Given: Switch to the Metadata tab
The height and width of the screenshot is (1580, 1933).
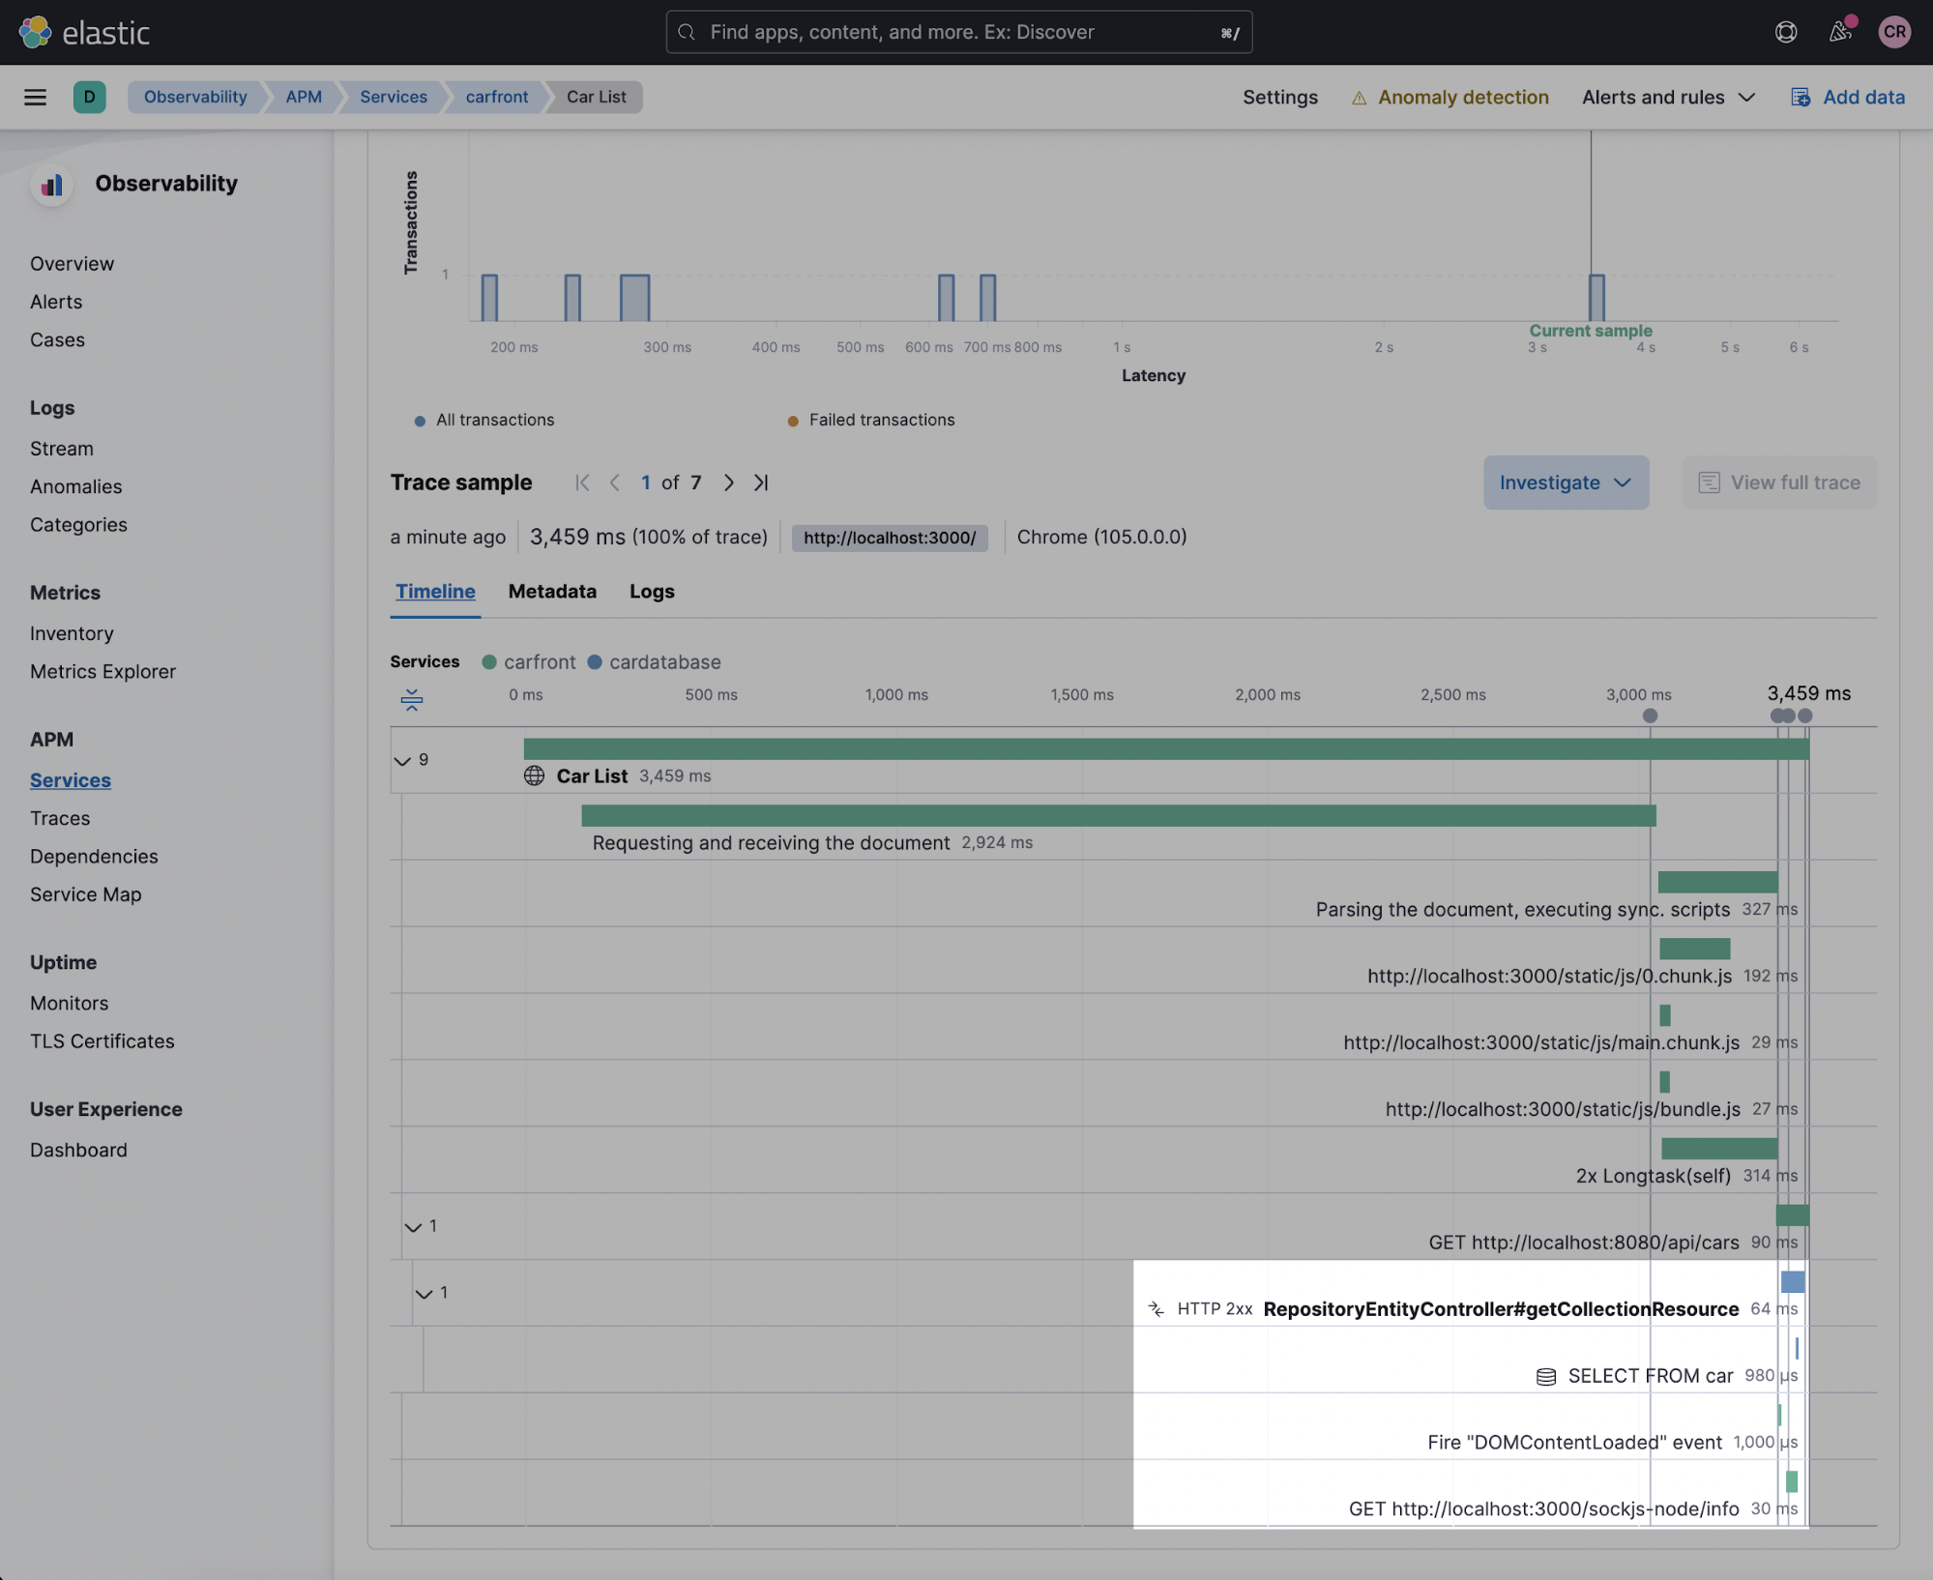Looking at the screenshot, I should coord(552,591).
